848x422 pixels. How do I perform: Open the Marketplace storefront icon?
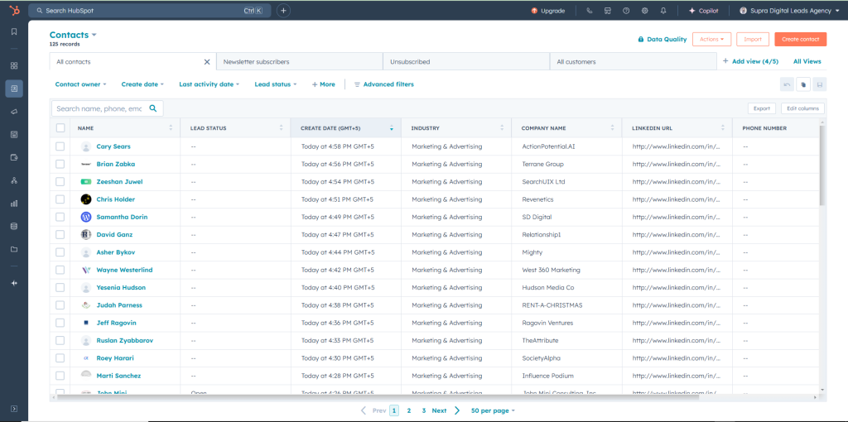[607, 11]
